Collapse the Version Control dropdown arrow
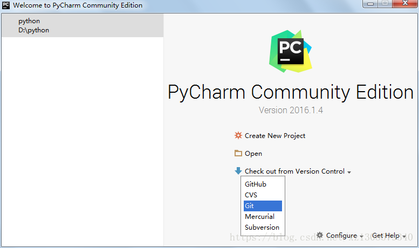The image size is (419, 248). (x=349, y=173)
